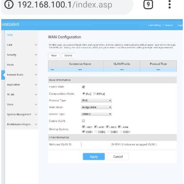Screen dimensions: 184x184
Task: Check the SSID2 binding option
Action: (96, 132)
